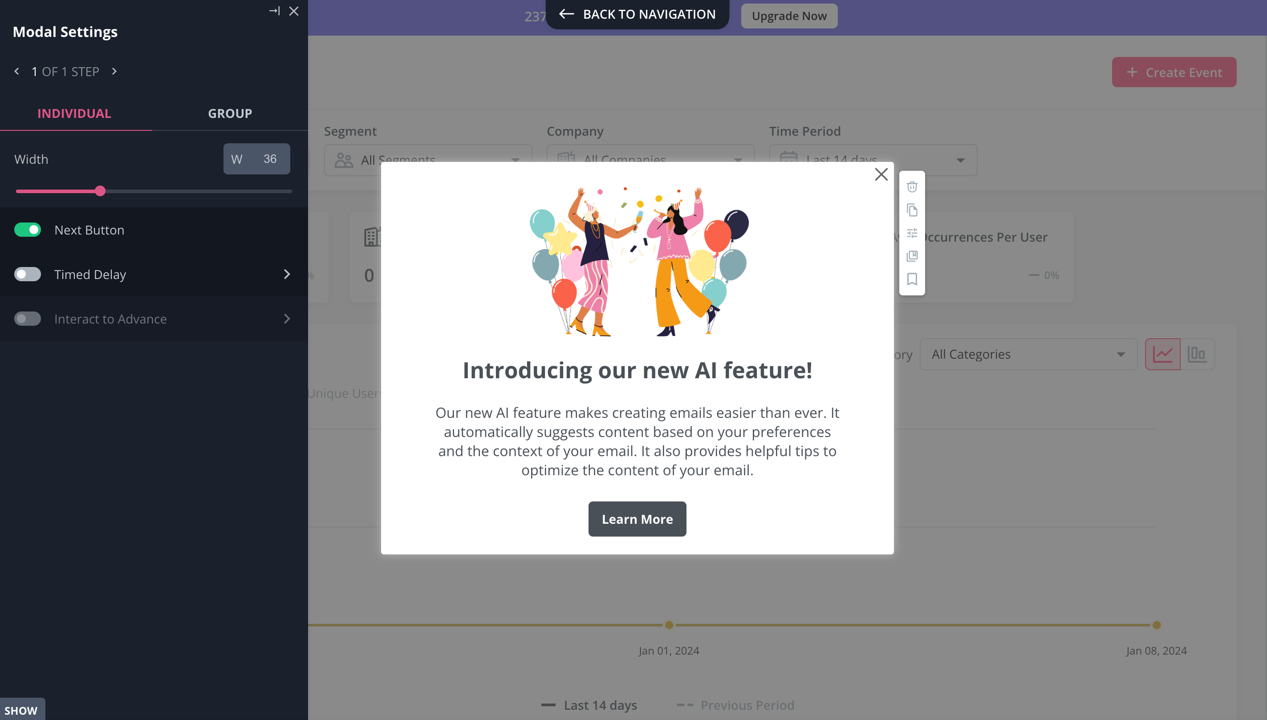Collapse the panel with the dock arrow icon
The width and height of the screenshot is (1267, 720).
click(275, 10)
